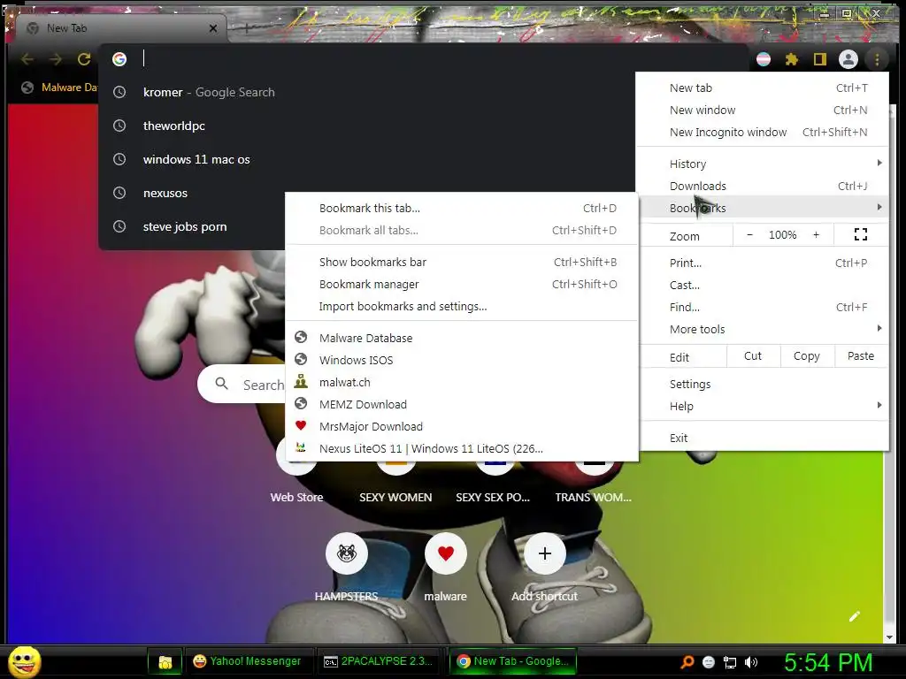
Task: Click the Malware Da bookmarks bar item
Action: pos(59,88)
